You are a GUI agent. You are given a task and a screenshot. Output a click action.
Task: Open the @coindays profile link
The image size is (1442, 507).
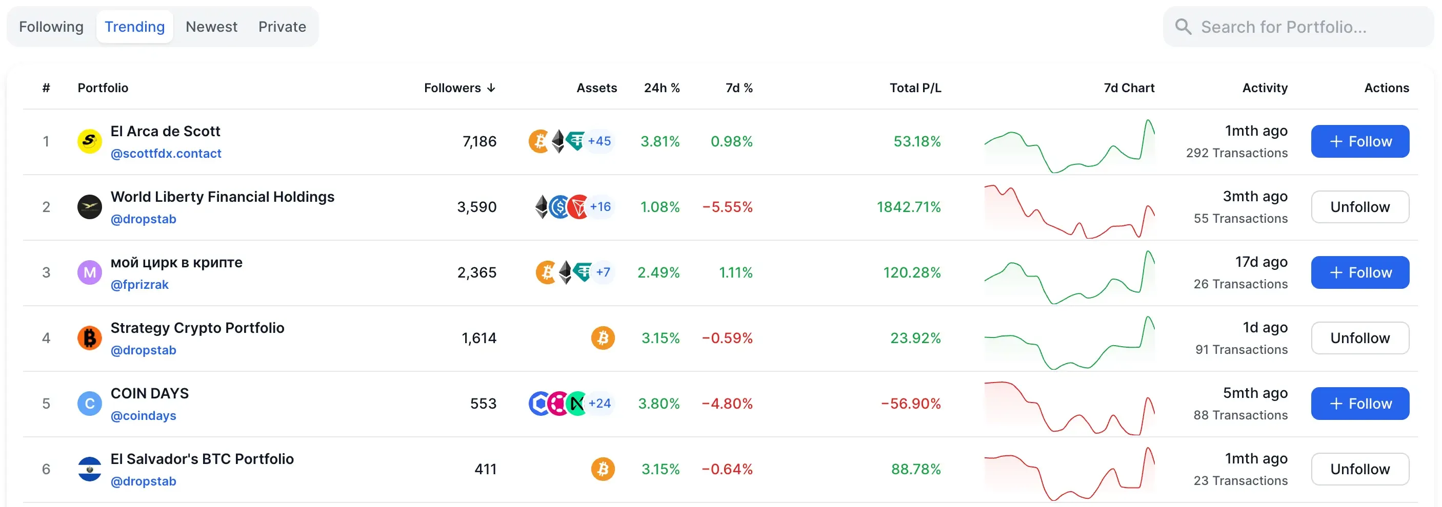coord(143,415)
